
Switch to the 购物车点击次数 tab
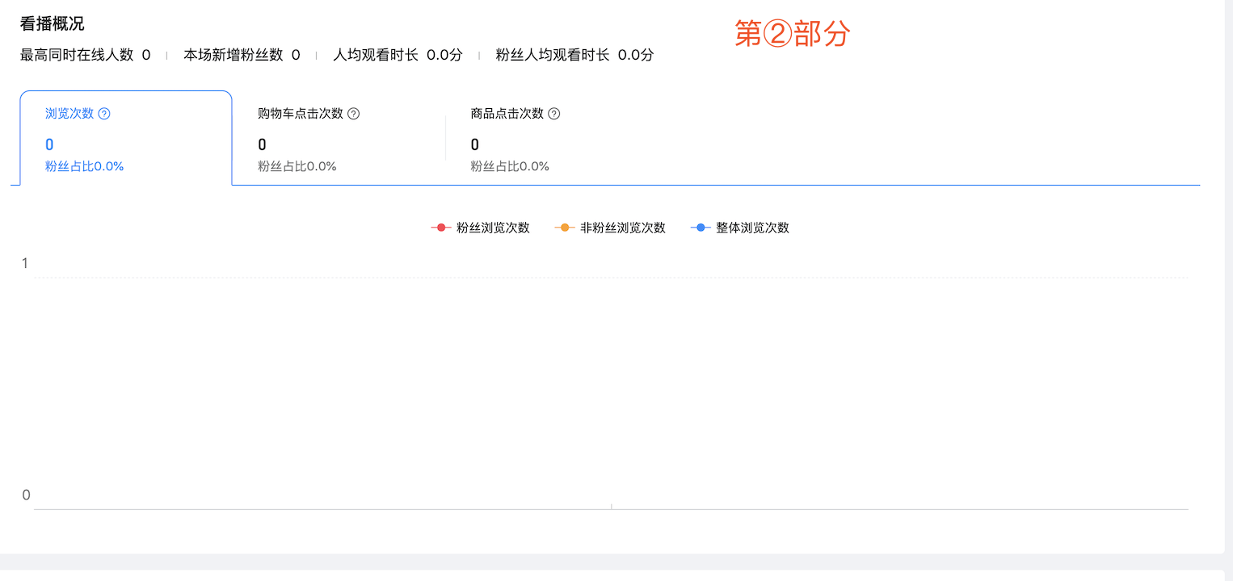click(339, 138)
